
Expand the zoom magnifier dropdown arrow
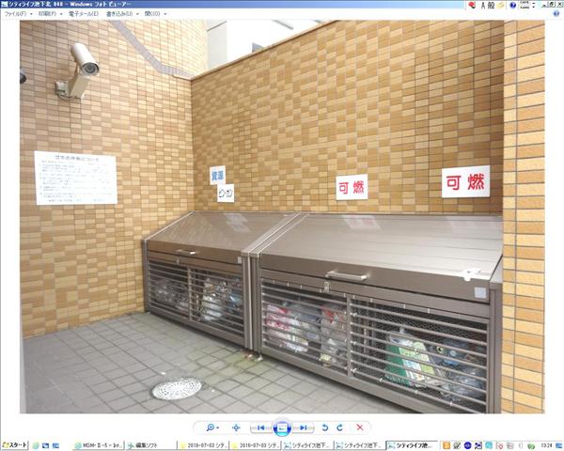(218, 428)
